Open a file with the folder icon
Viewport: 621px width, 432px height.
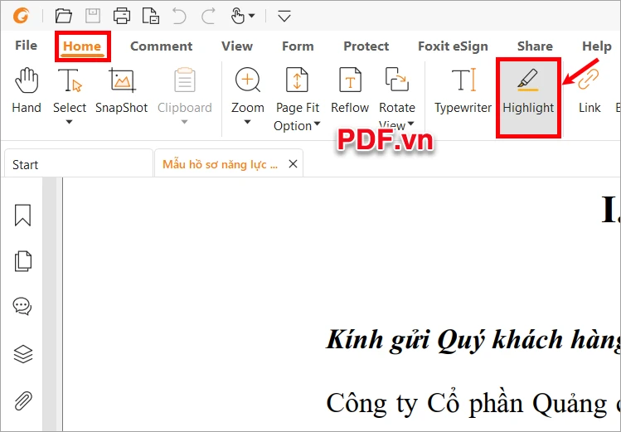point(63,17)
